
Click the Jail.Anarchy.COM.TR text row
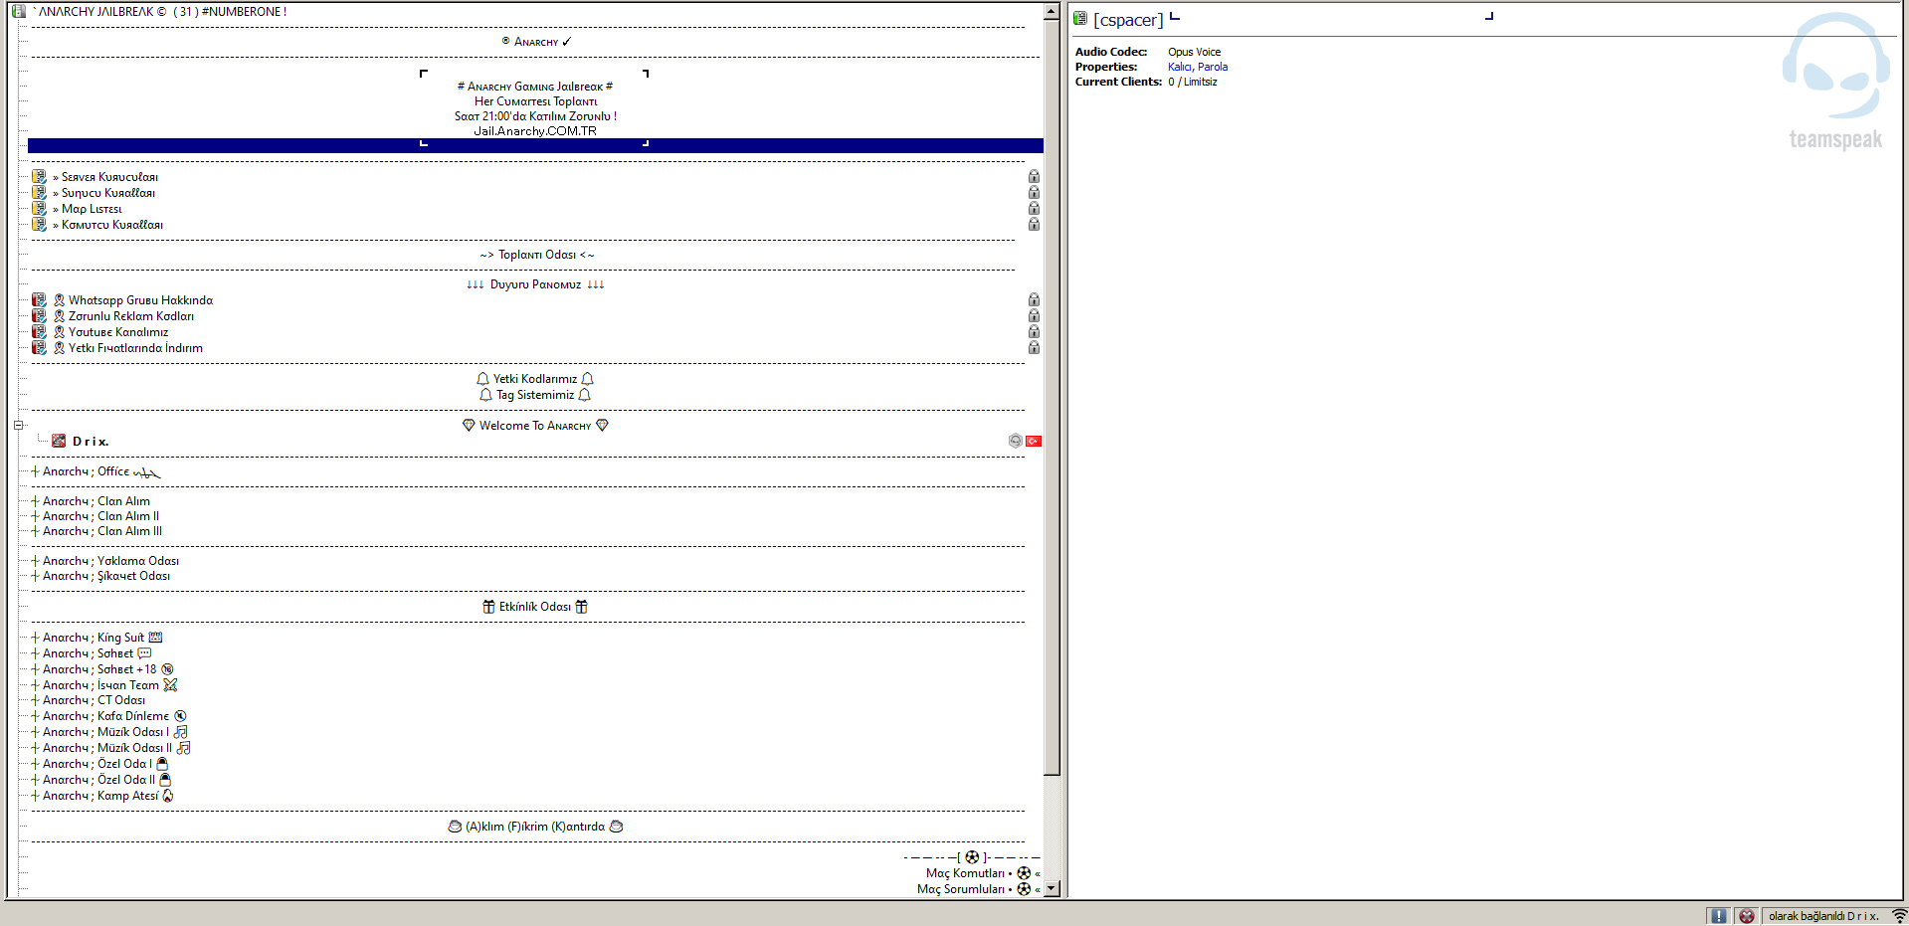[x=536, y=131]
